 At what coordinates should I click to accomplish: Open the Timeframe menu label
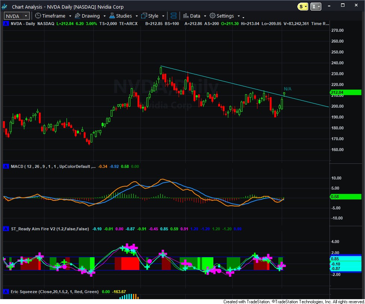pyautogui.click(x=53, y=16)
